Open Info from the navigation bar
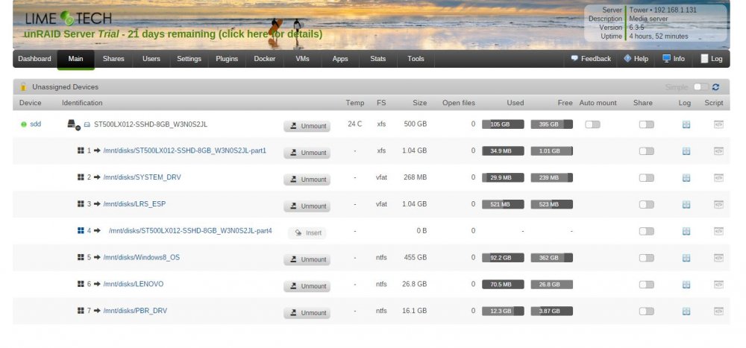Screen dimensions: 746x348 pyautogui.click(x=674, y=59)
